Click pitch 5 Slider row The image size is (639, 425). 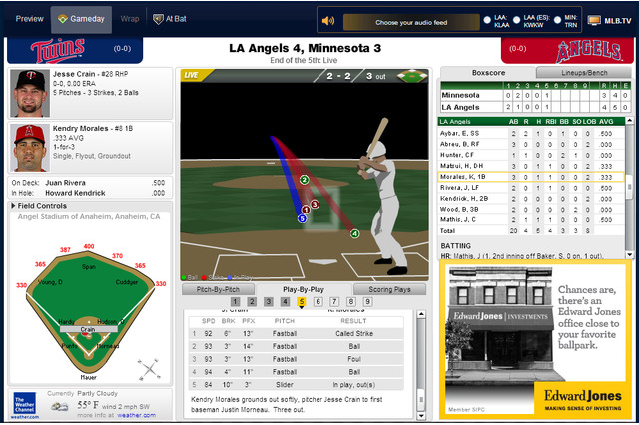tap(297, 385)
